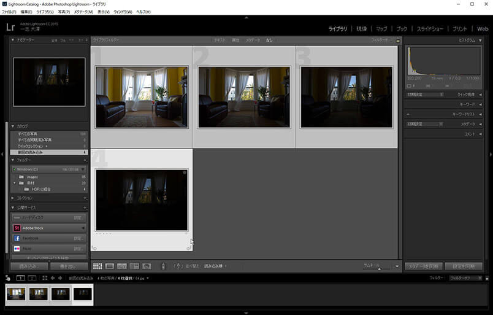Expand the キーワード panel
The width and height of the screenshot is (493, 315).
pyautogui.click(x=480, y=104)
